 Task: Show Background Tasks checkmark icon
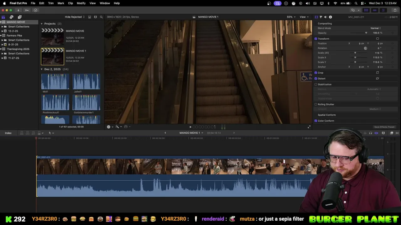point(35,10)
